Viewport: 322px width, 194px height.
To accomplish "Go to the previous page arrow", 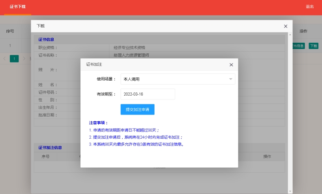I will (5, 58).
